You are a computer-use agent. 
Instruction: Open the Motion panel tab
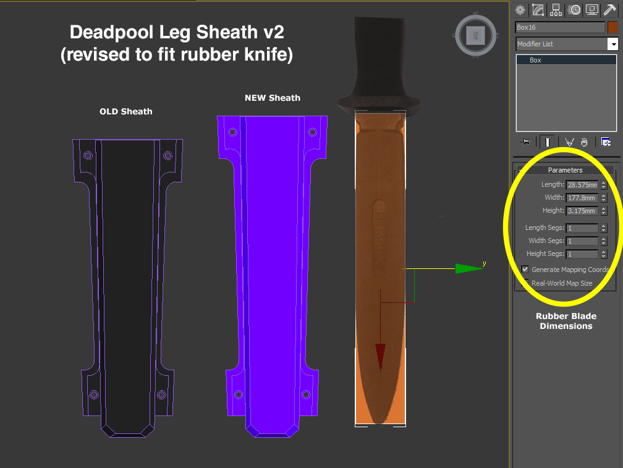(574, 10)
